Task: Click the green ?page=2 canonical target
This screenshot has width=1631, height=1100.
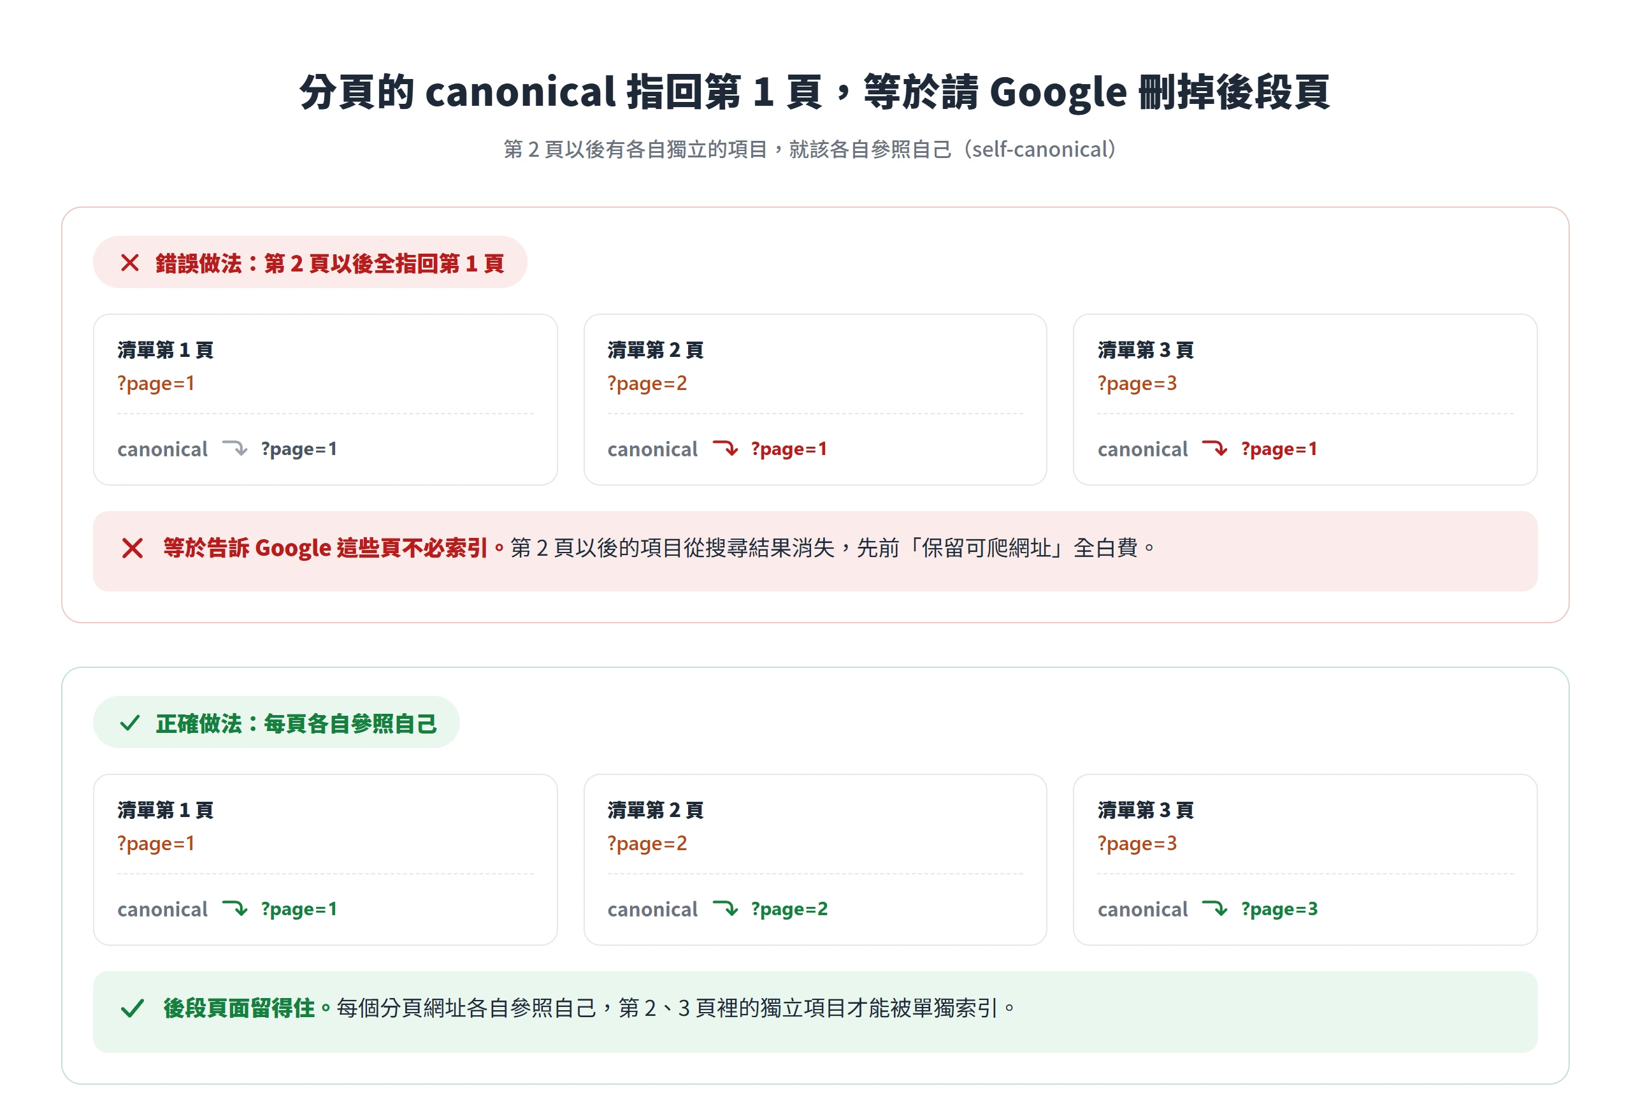Action: pyautogui.click(x=789, y=909)
